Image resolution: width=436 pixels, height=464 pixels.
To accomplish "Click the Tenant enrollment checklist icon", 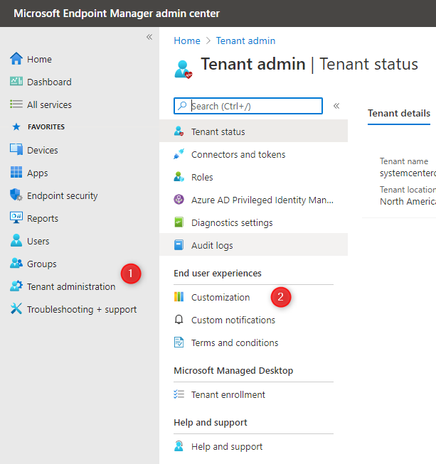I will [x=179, y=394].
